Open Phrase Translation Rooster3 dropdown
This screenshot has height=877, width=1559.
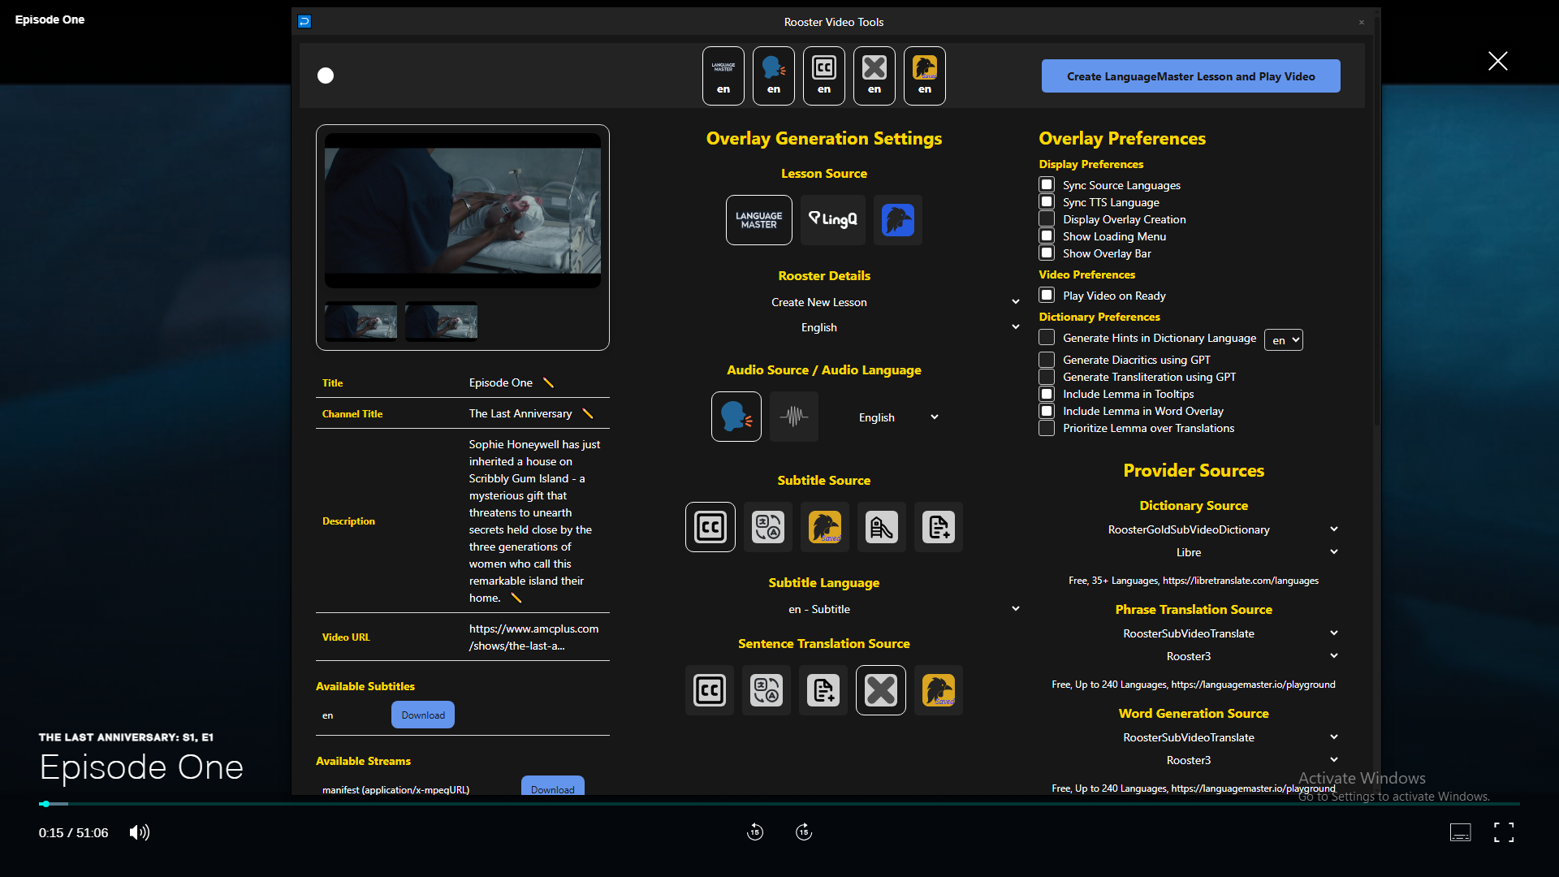(1194, 656)
